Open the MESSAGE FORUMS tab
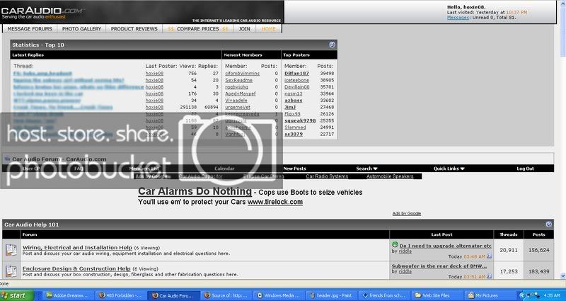The height and width of the screenshot is (301, 566). (30, 29)
